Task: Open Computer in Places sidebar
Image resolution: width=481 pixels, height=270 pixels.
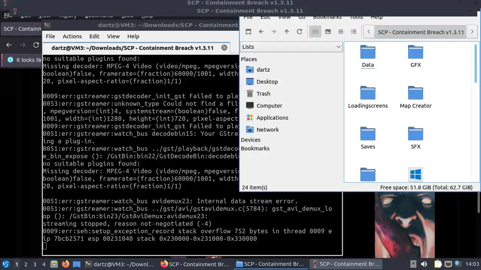Action: [264, 106]
